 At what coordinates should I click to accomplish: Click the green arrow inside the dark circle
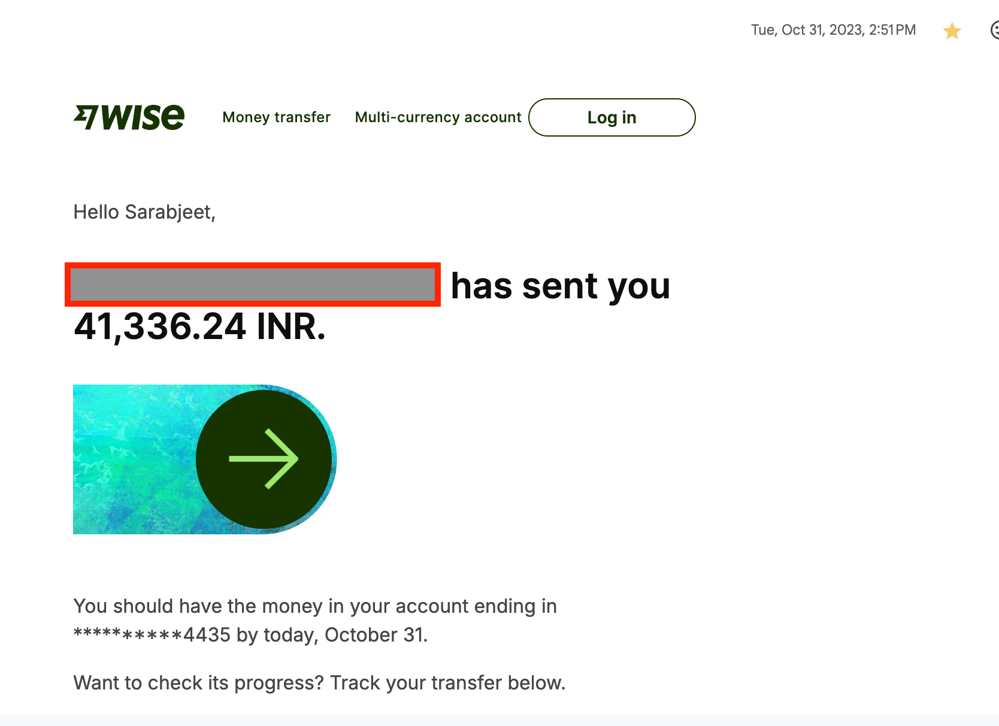pos(264,459)
